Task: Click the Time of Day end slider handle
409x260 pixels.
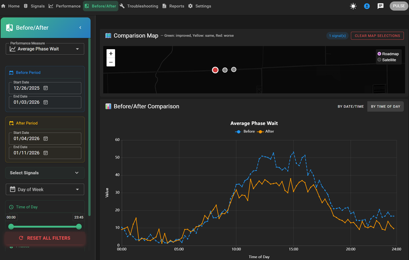Action: (79, 227)
